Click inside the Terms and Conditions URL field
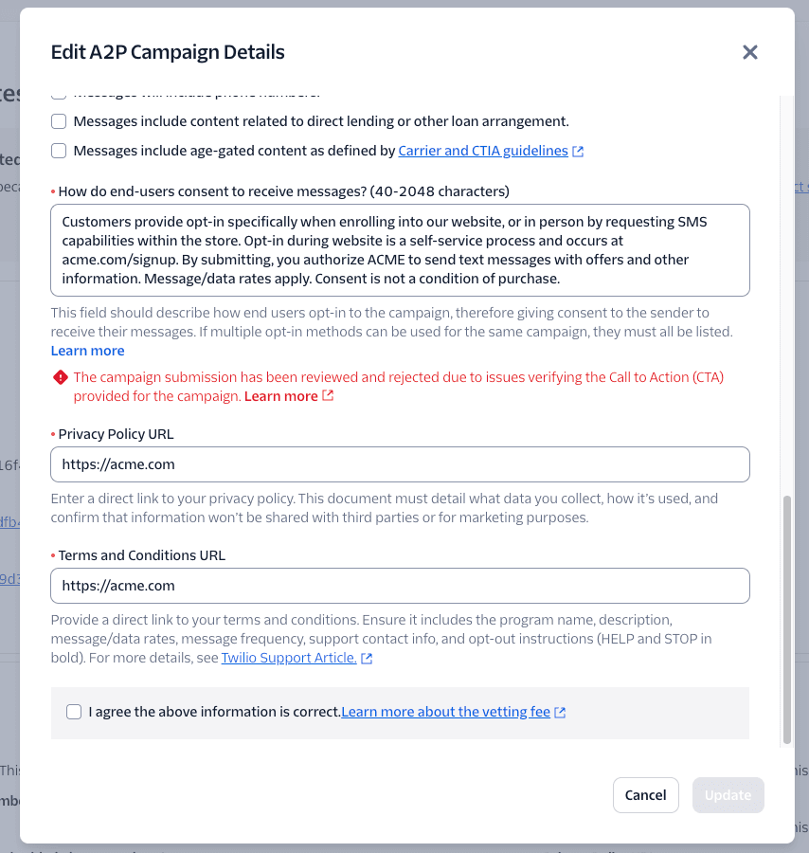The image size is (809, 853). (400, 586)
